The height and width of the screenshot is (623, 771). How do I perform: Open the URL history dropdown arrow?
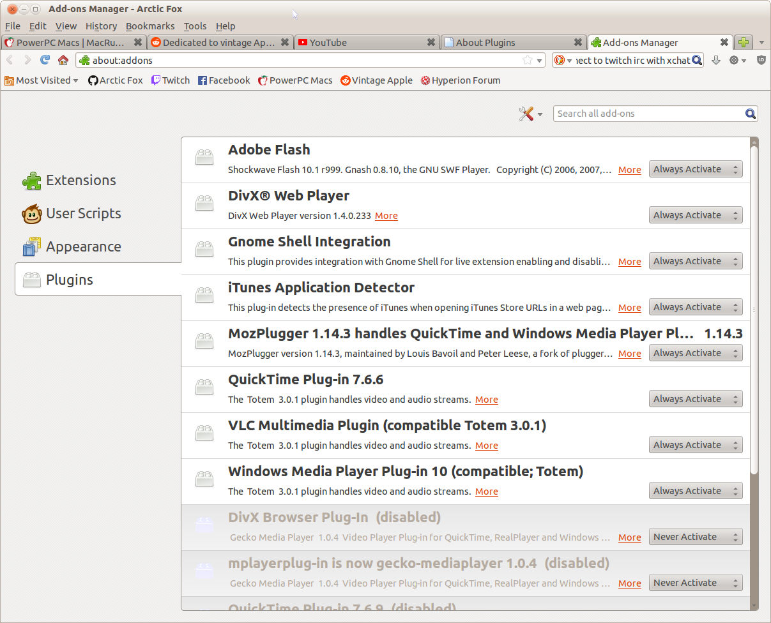coord(540,60)
